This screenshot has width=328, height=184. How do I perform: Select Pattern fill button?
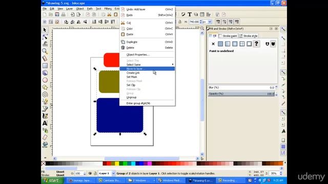pyautogui.click(x=242, y=44)
